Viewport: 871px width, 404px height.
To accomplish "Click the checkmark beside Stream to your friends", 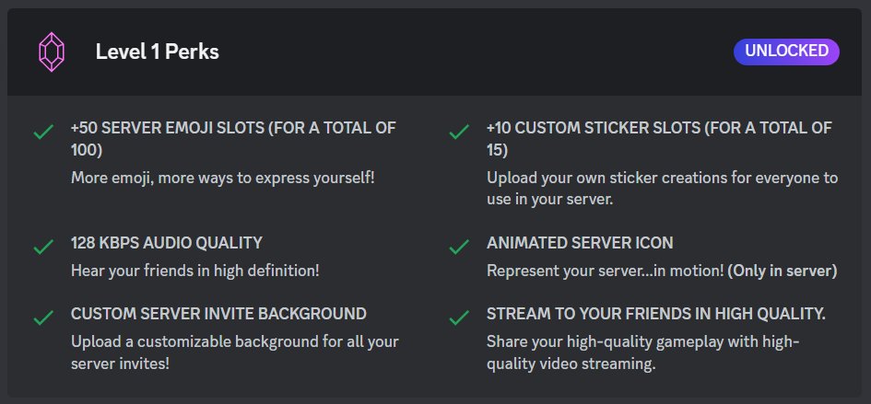I will click(459, 318).
